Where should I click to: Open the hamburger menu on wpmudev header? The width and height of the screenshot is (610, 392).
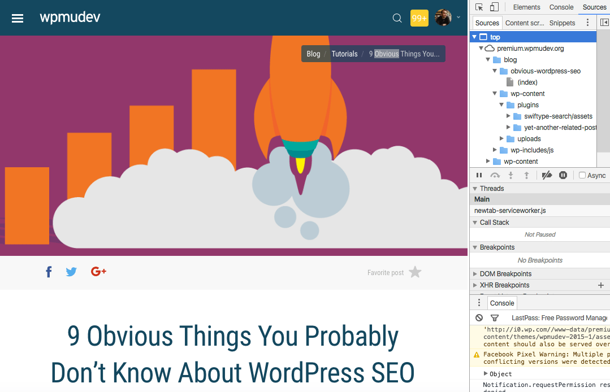pos(18,18)
